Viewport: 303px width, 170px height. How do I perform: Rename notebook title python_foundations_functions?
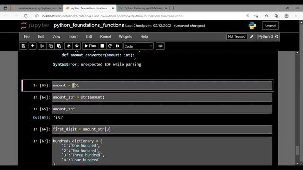pyautogui.click(x=89, y=25)
